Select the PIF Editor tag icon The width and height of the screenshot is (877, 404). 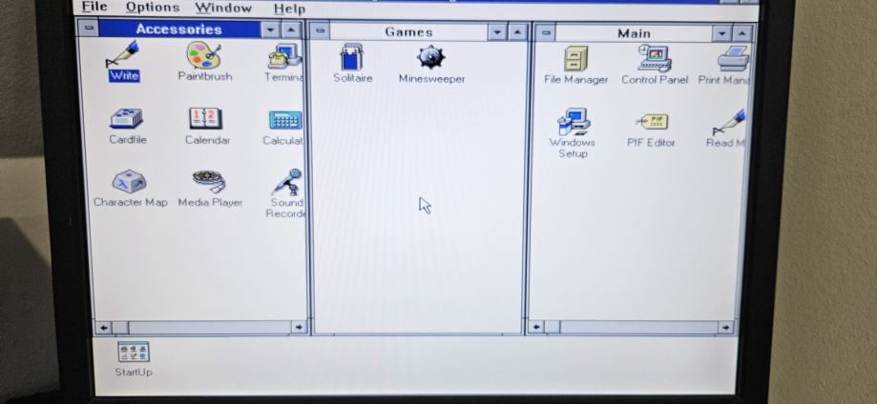pos(652,122)
